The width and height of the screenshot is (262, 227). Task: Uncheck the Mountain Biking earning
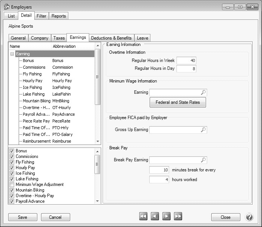[12, 190]
